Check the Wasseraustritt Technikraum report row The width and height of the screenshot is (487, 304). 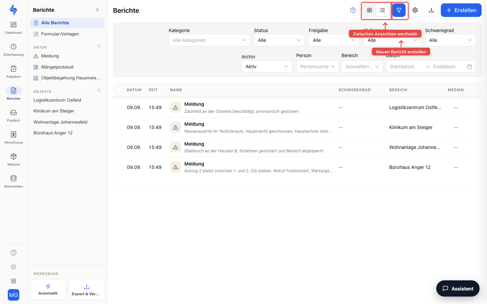pyautogui.click(x=119, y=127)
